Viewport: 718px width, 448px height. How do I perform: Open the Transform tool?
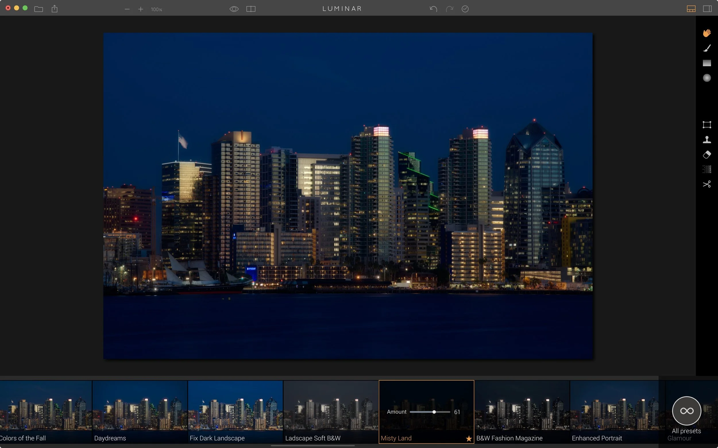click(x=707, y=125)
